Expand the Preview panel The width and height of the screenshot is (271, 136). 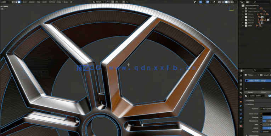point(250,100)
